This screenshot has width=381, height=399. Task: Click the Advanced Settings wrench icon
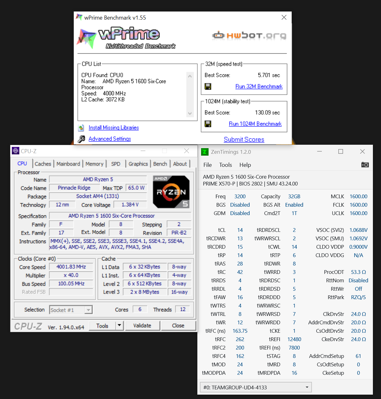(x=81, y=139)
